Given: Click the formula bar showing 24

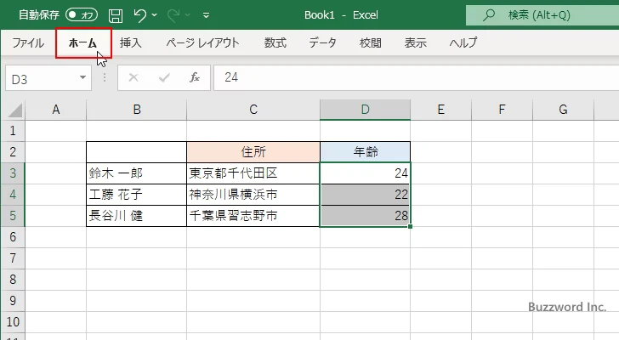Looking at the screenshot, I should click(416, 77).
